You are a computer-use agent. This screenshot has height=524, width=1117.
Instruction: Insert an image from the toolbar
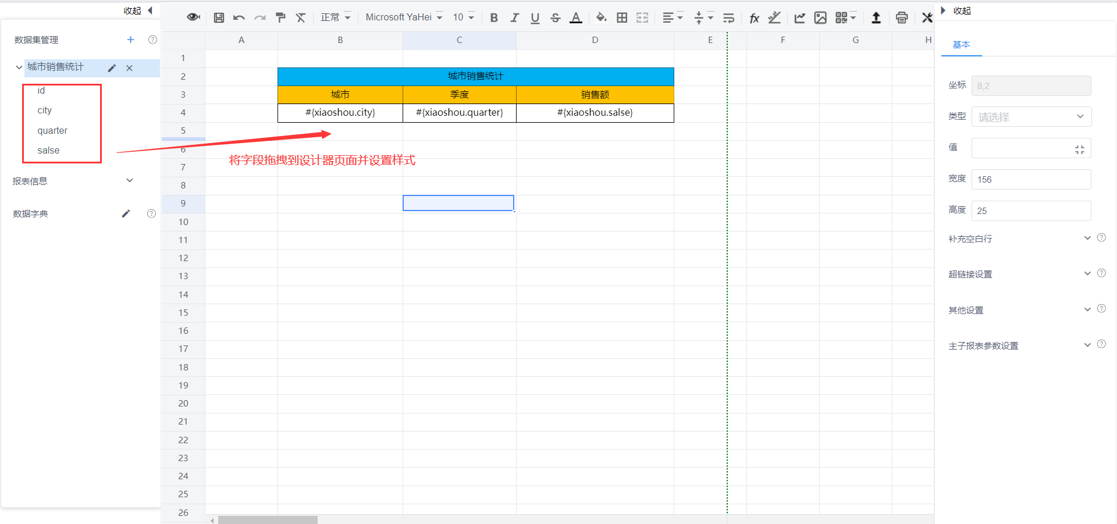click(820, 17)
